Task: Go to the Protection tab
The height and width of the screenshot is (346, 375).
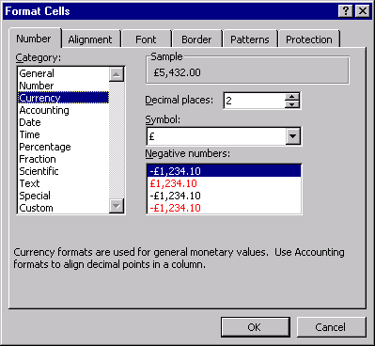Action: pos(309,39)
